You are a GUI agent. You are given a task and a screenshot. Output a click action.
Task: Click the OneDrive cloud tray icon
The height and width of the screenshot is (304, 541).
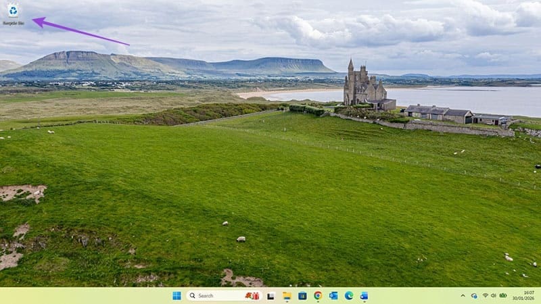click(x=474, y=296)
